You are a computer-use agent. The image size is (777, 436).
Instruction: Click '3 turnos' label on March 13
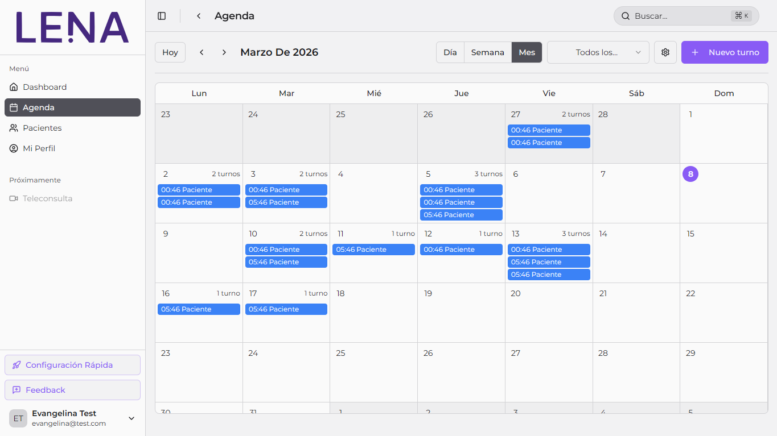coord(576,234)
